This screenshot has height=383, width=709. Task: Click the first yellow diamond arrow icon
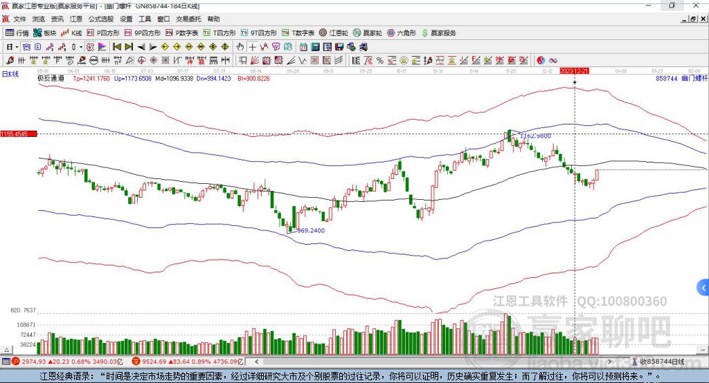165,47
